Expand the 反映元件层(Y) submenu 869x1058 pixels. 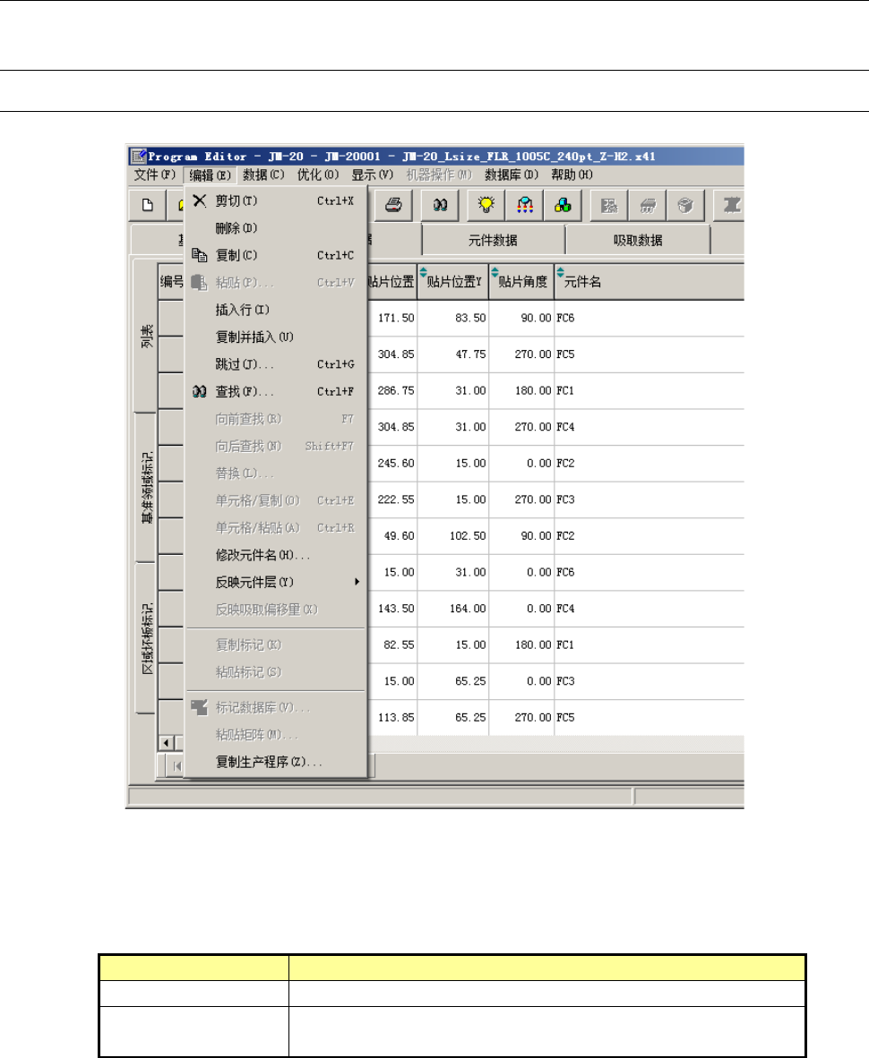tap(276, 583)
